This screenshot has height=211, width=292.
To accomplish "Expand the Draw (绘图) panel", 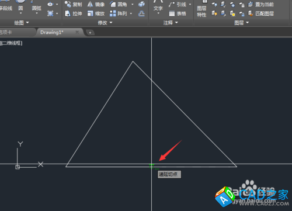I will pos(22,23).
